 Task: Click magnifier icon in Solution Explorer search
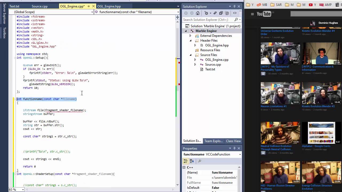tap(236, 20)
